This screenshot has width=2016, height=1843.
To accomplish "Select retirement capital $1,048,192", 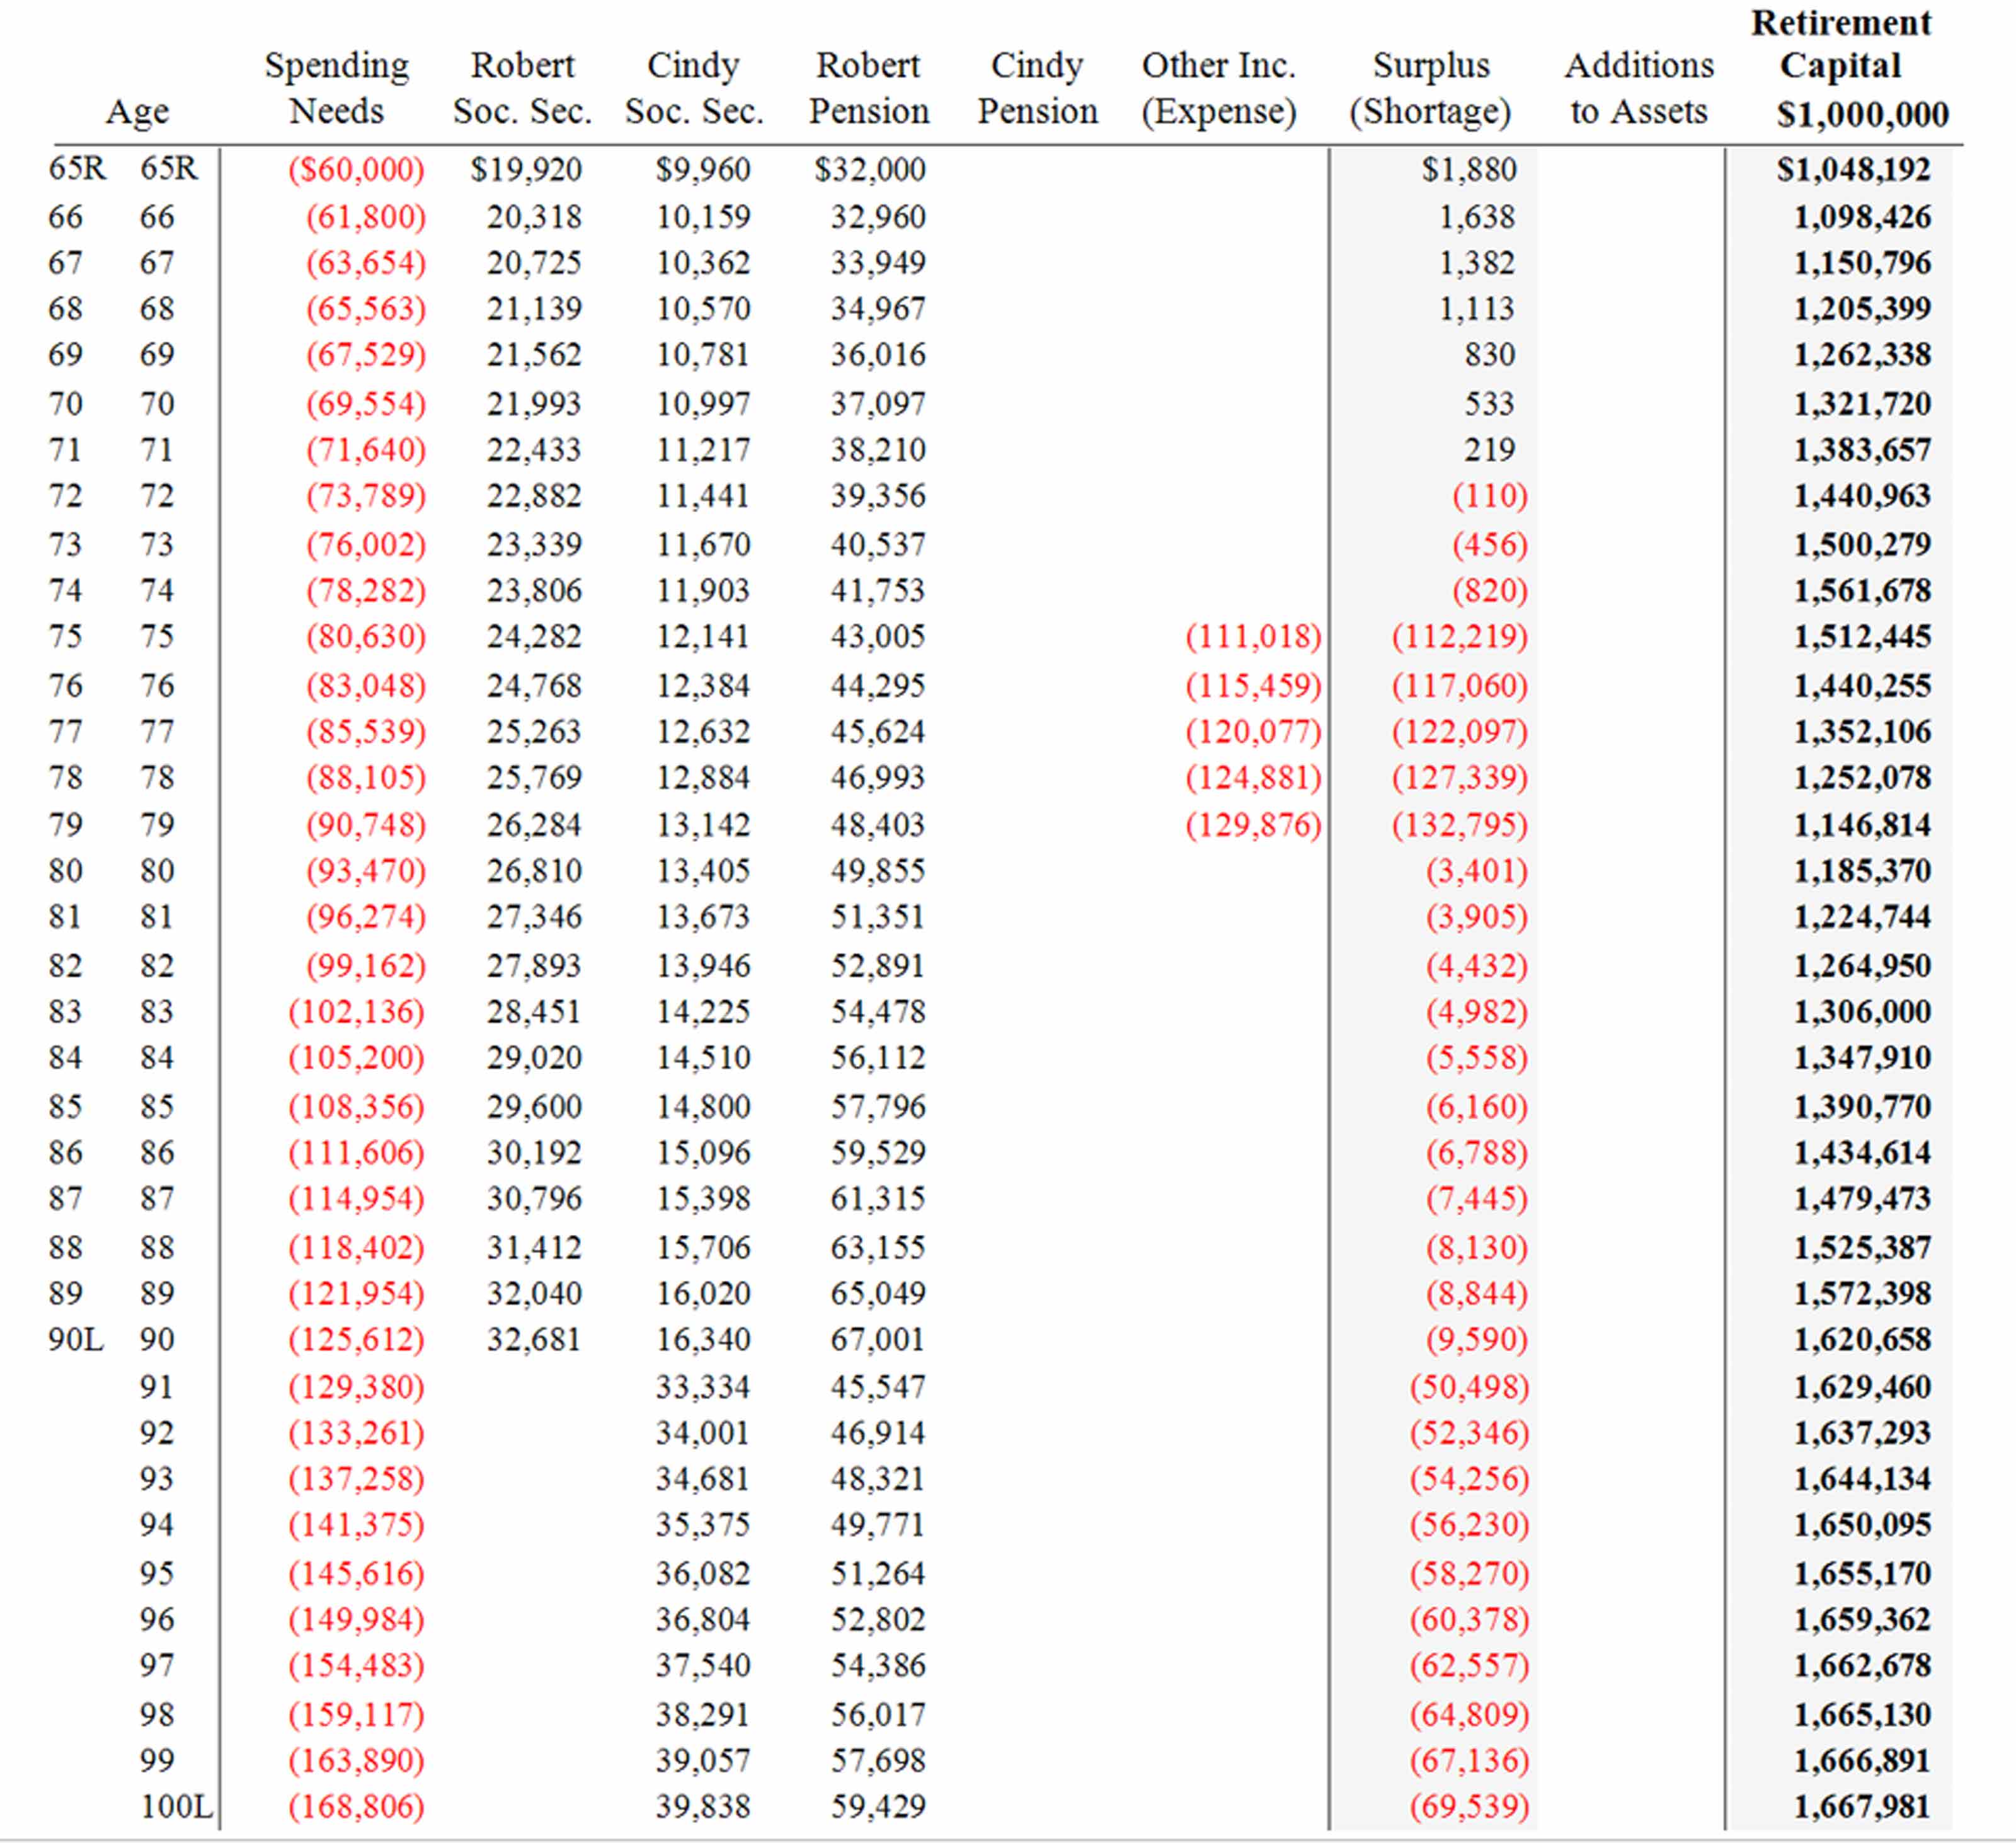I will pyautogui.click(x=1854, y=169).
